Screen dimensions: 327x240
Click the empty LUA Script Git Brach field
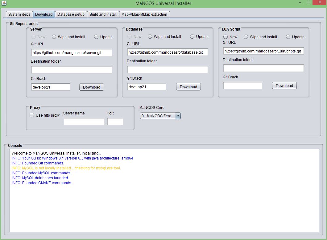point(243,85)
